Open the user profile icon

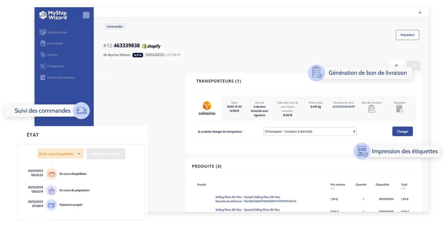tap(420, 12)
